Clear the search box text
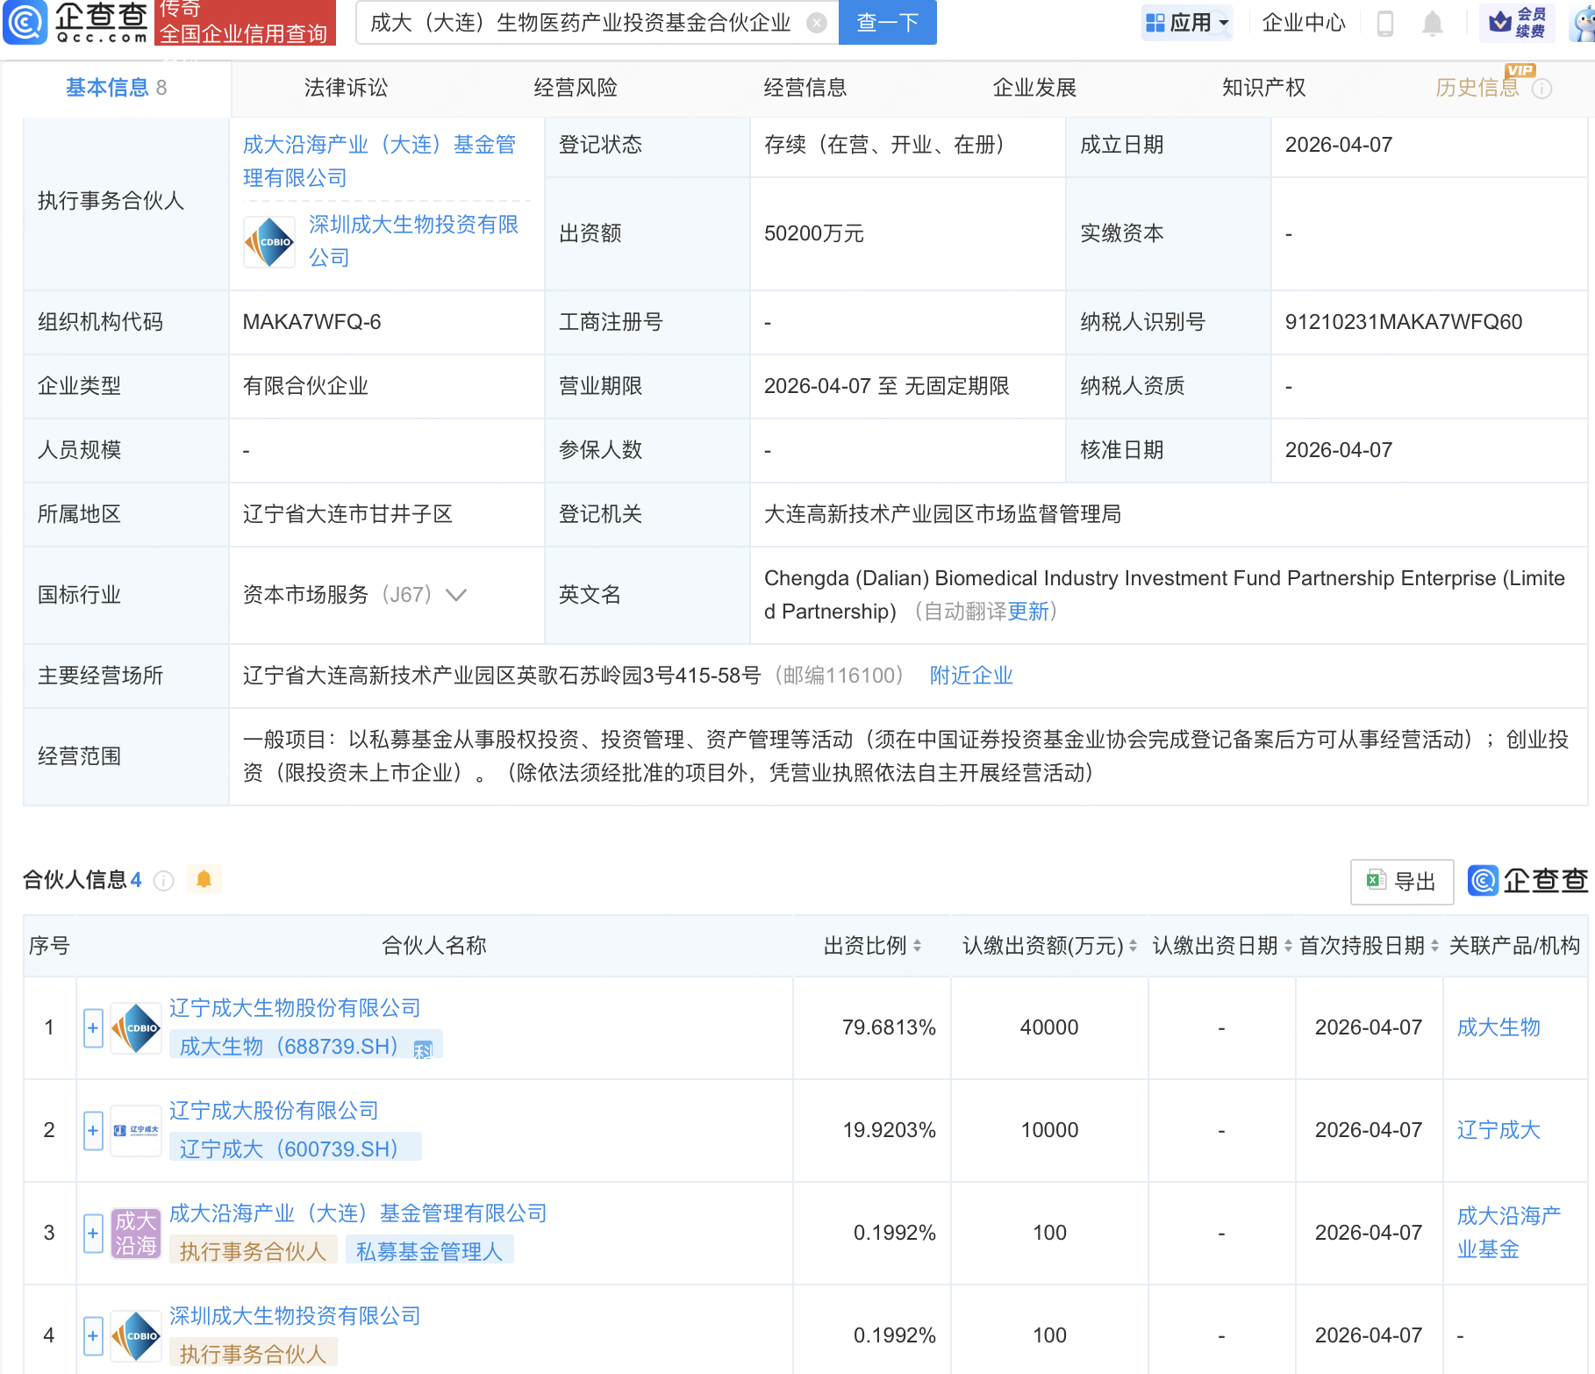1595x1374 pixels. point(816,23)
